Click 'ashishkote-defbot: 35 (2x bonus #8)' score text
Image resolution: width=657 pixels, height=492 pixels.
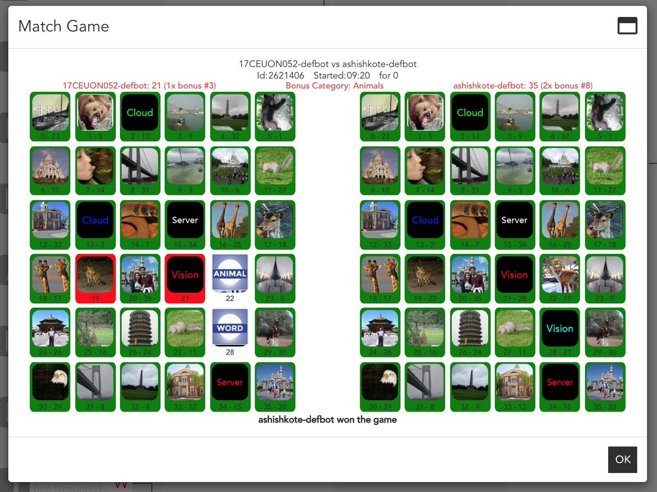click(x=523, y=86)
